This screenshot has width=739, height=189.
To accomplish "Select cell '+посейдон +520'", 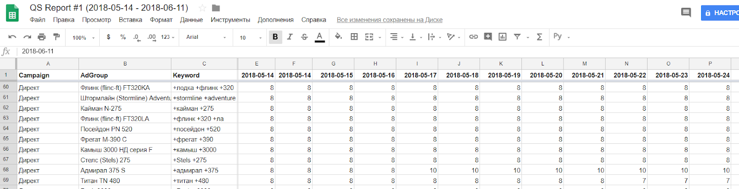I will [x=204, y=129].
